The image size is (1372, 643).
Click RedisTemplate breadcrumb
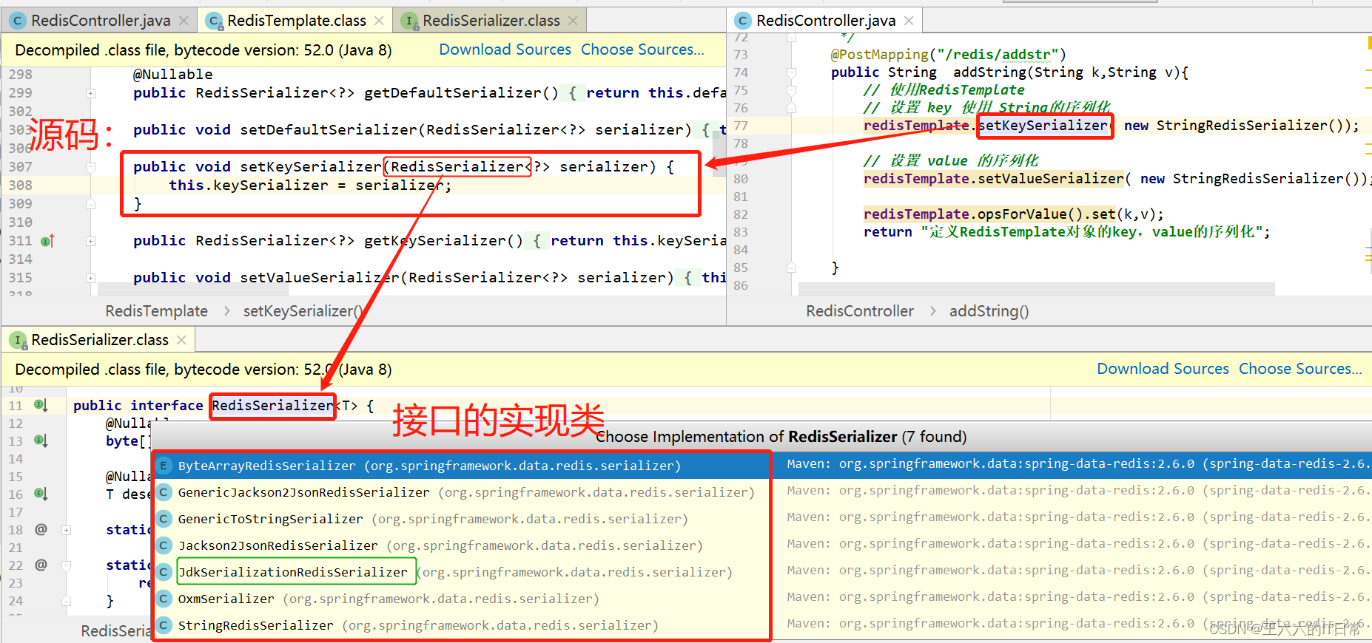(156, 311)
